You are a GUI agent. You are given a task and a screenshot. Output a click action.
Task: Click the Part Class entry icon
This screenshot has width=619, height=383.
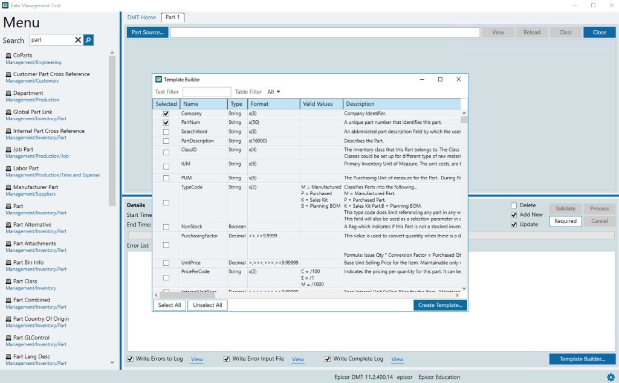[8, 282]
